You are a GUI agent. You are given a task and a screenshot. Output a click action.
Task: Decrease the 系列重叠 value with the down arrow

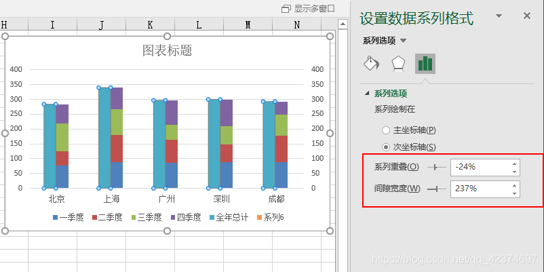tap(515, 172)
